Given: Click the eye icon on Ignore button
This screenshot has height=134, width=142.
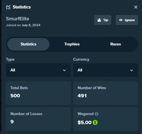Looking at the screenshot, I should pos(121,20).
